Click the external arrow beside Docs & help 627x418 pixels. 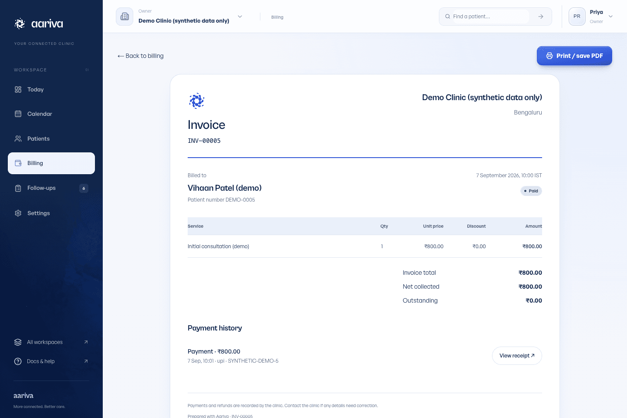pos(86,361)
